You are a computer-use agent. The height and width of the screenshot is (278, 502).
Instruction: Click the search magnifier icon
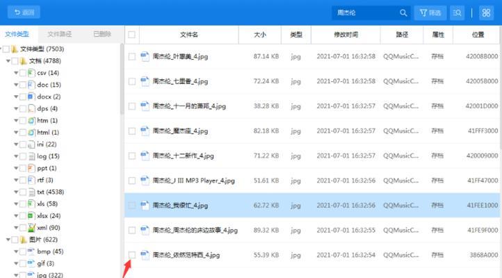(x=403, y=13)
